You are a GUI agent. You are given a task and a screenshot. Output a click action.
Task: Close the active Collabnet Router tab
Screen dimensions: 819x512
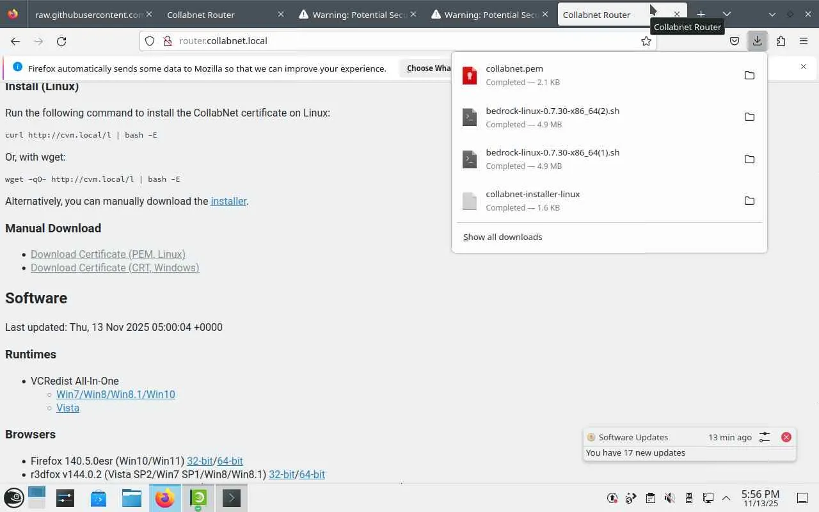pyautogui.click(x=677, y=14)
